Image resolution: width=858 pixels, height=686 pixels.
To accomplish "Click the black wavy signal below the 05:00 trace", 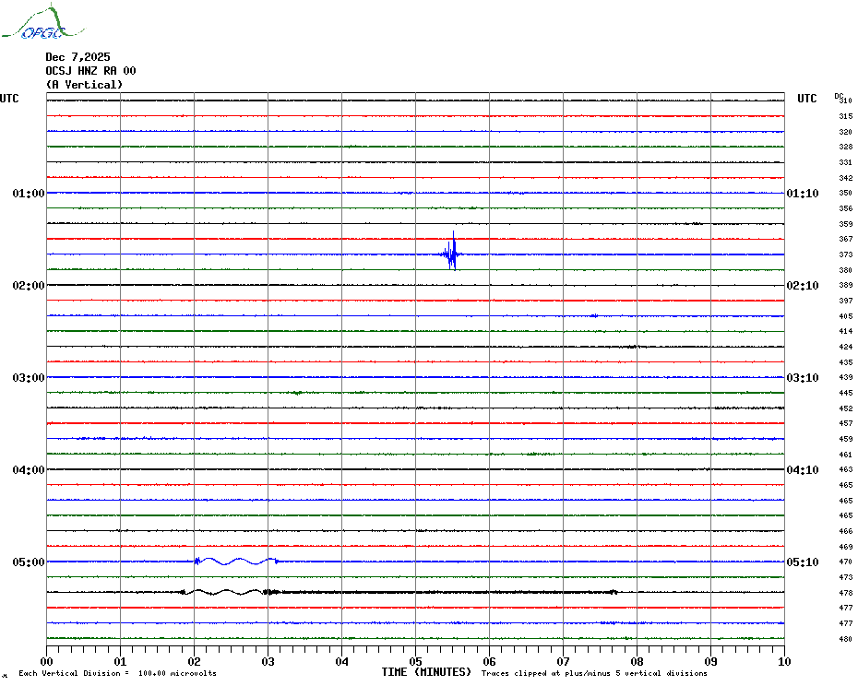I will click(226, 592).
